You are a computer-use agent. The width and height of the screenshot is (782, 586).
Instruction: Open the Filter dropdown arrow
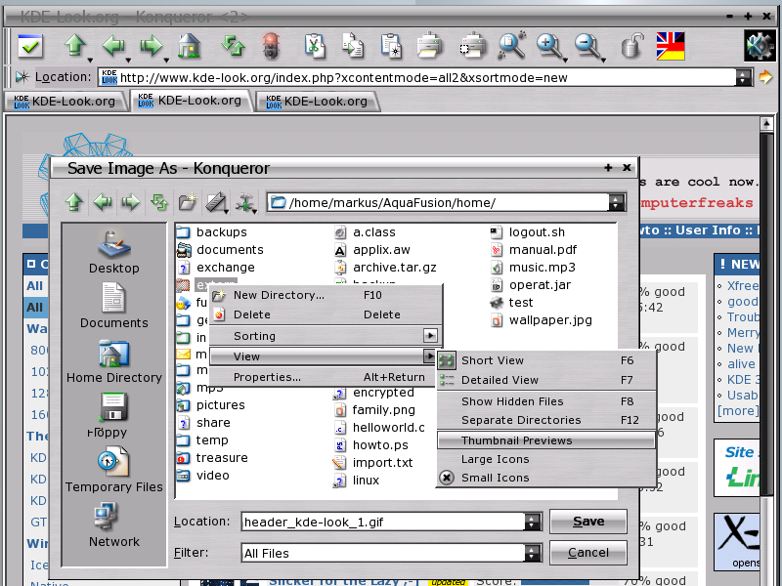click(x=532, y=553)
